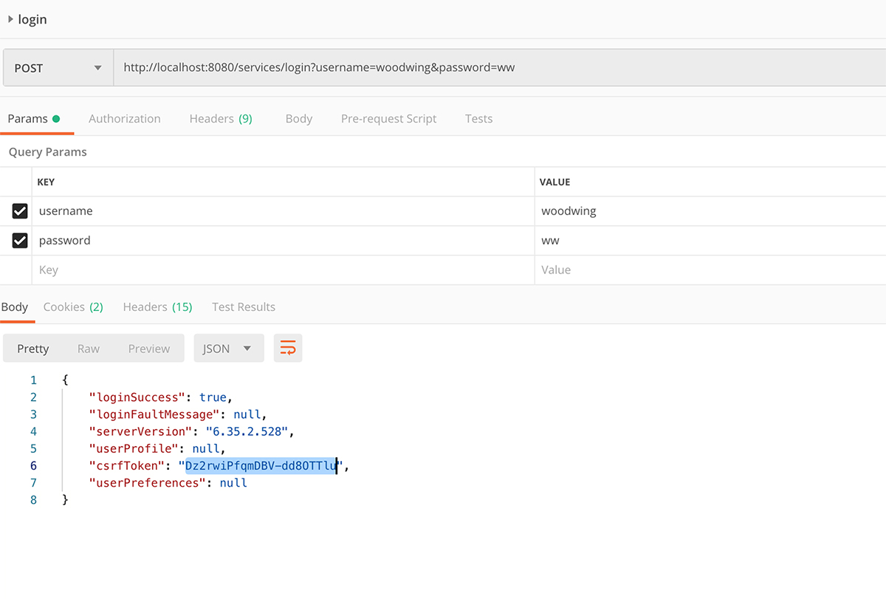Switch to the Params tab
The width and height of the screenshot is (886, 599).
[33, 119]
